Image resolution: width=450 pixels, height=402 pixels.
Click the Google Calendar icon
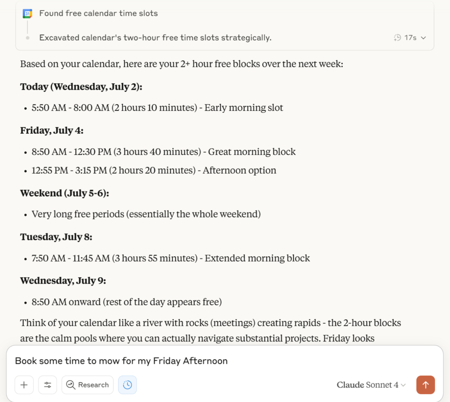coord(27,14)
